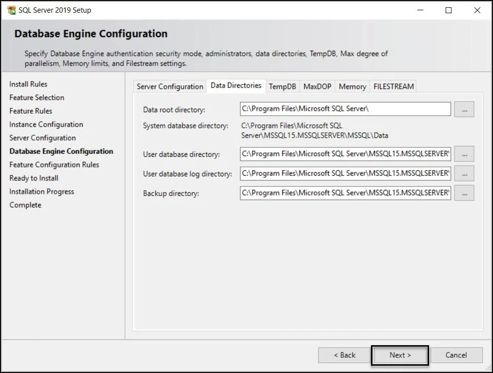Switch to the Memory tab
Image resolution: width=493 pixels, height=373 pixels.
(352, 86)
